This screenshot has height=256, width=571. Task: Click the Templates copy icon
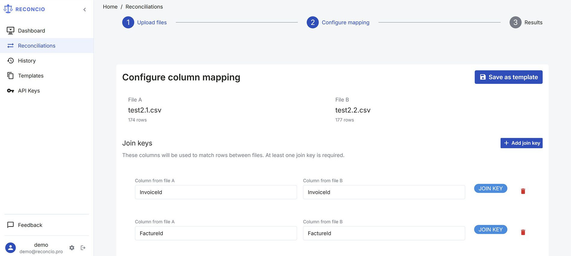[x=11, y=76]
